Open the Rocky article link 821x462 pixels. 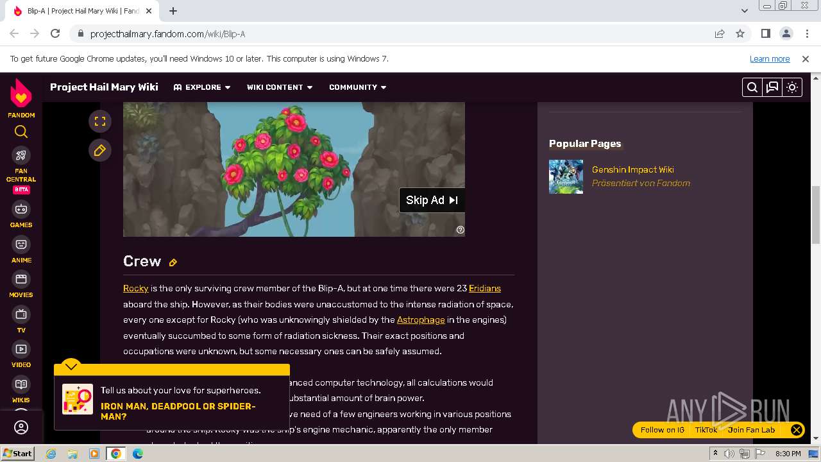135,289
